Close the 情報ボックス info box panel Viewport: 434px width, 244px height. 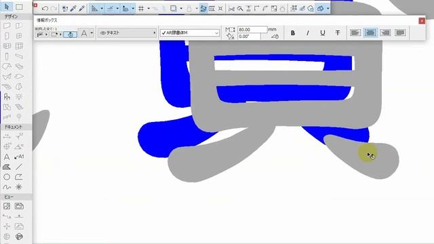point(422,21)
